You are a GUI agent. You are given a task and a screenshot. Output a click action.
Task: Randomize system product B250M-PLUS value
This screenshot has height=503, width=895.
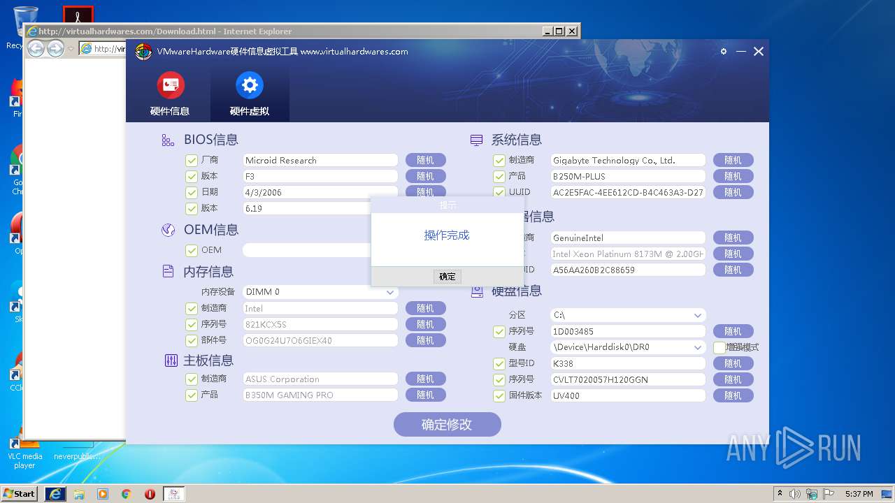point(733,176)
